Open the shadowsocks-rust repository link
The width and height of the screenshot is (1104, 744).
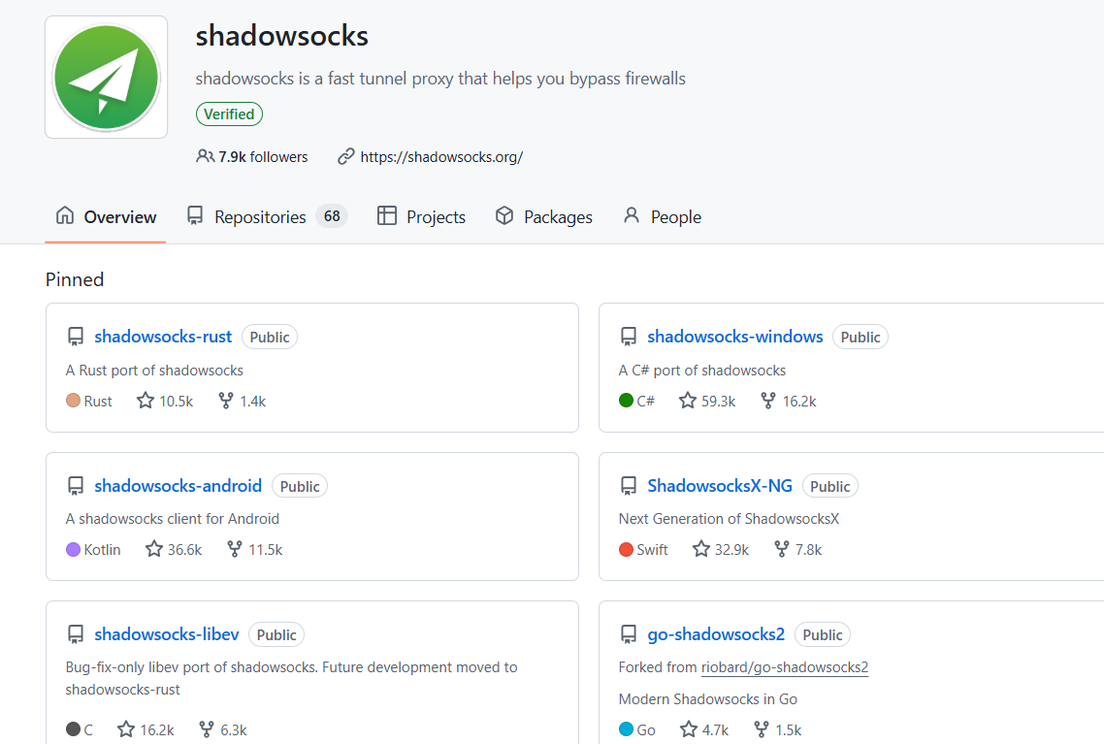tap(163, 337)
